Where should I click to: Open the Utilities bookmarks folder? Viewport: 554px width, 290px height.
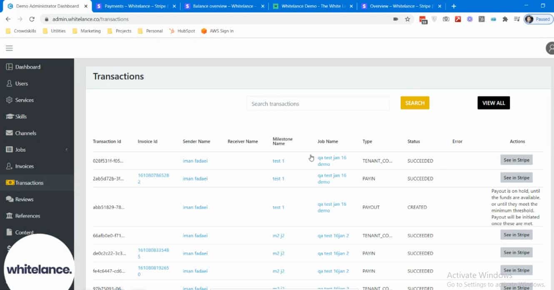click(x=54, y=31)
